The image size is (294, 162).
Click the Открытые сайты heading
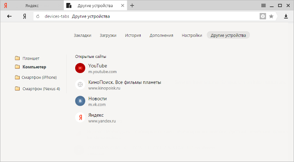pyautogui.click(x=91, y=57)
